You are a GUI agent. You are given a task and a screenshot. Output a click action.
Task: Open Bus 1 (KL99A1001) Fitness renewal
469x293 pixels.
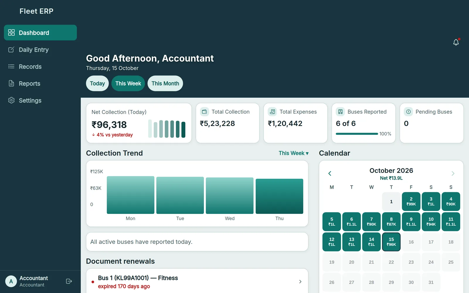[x=197, y=282]
